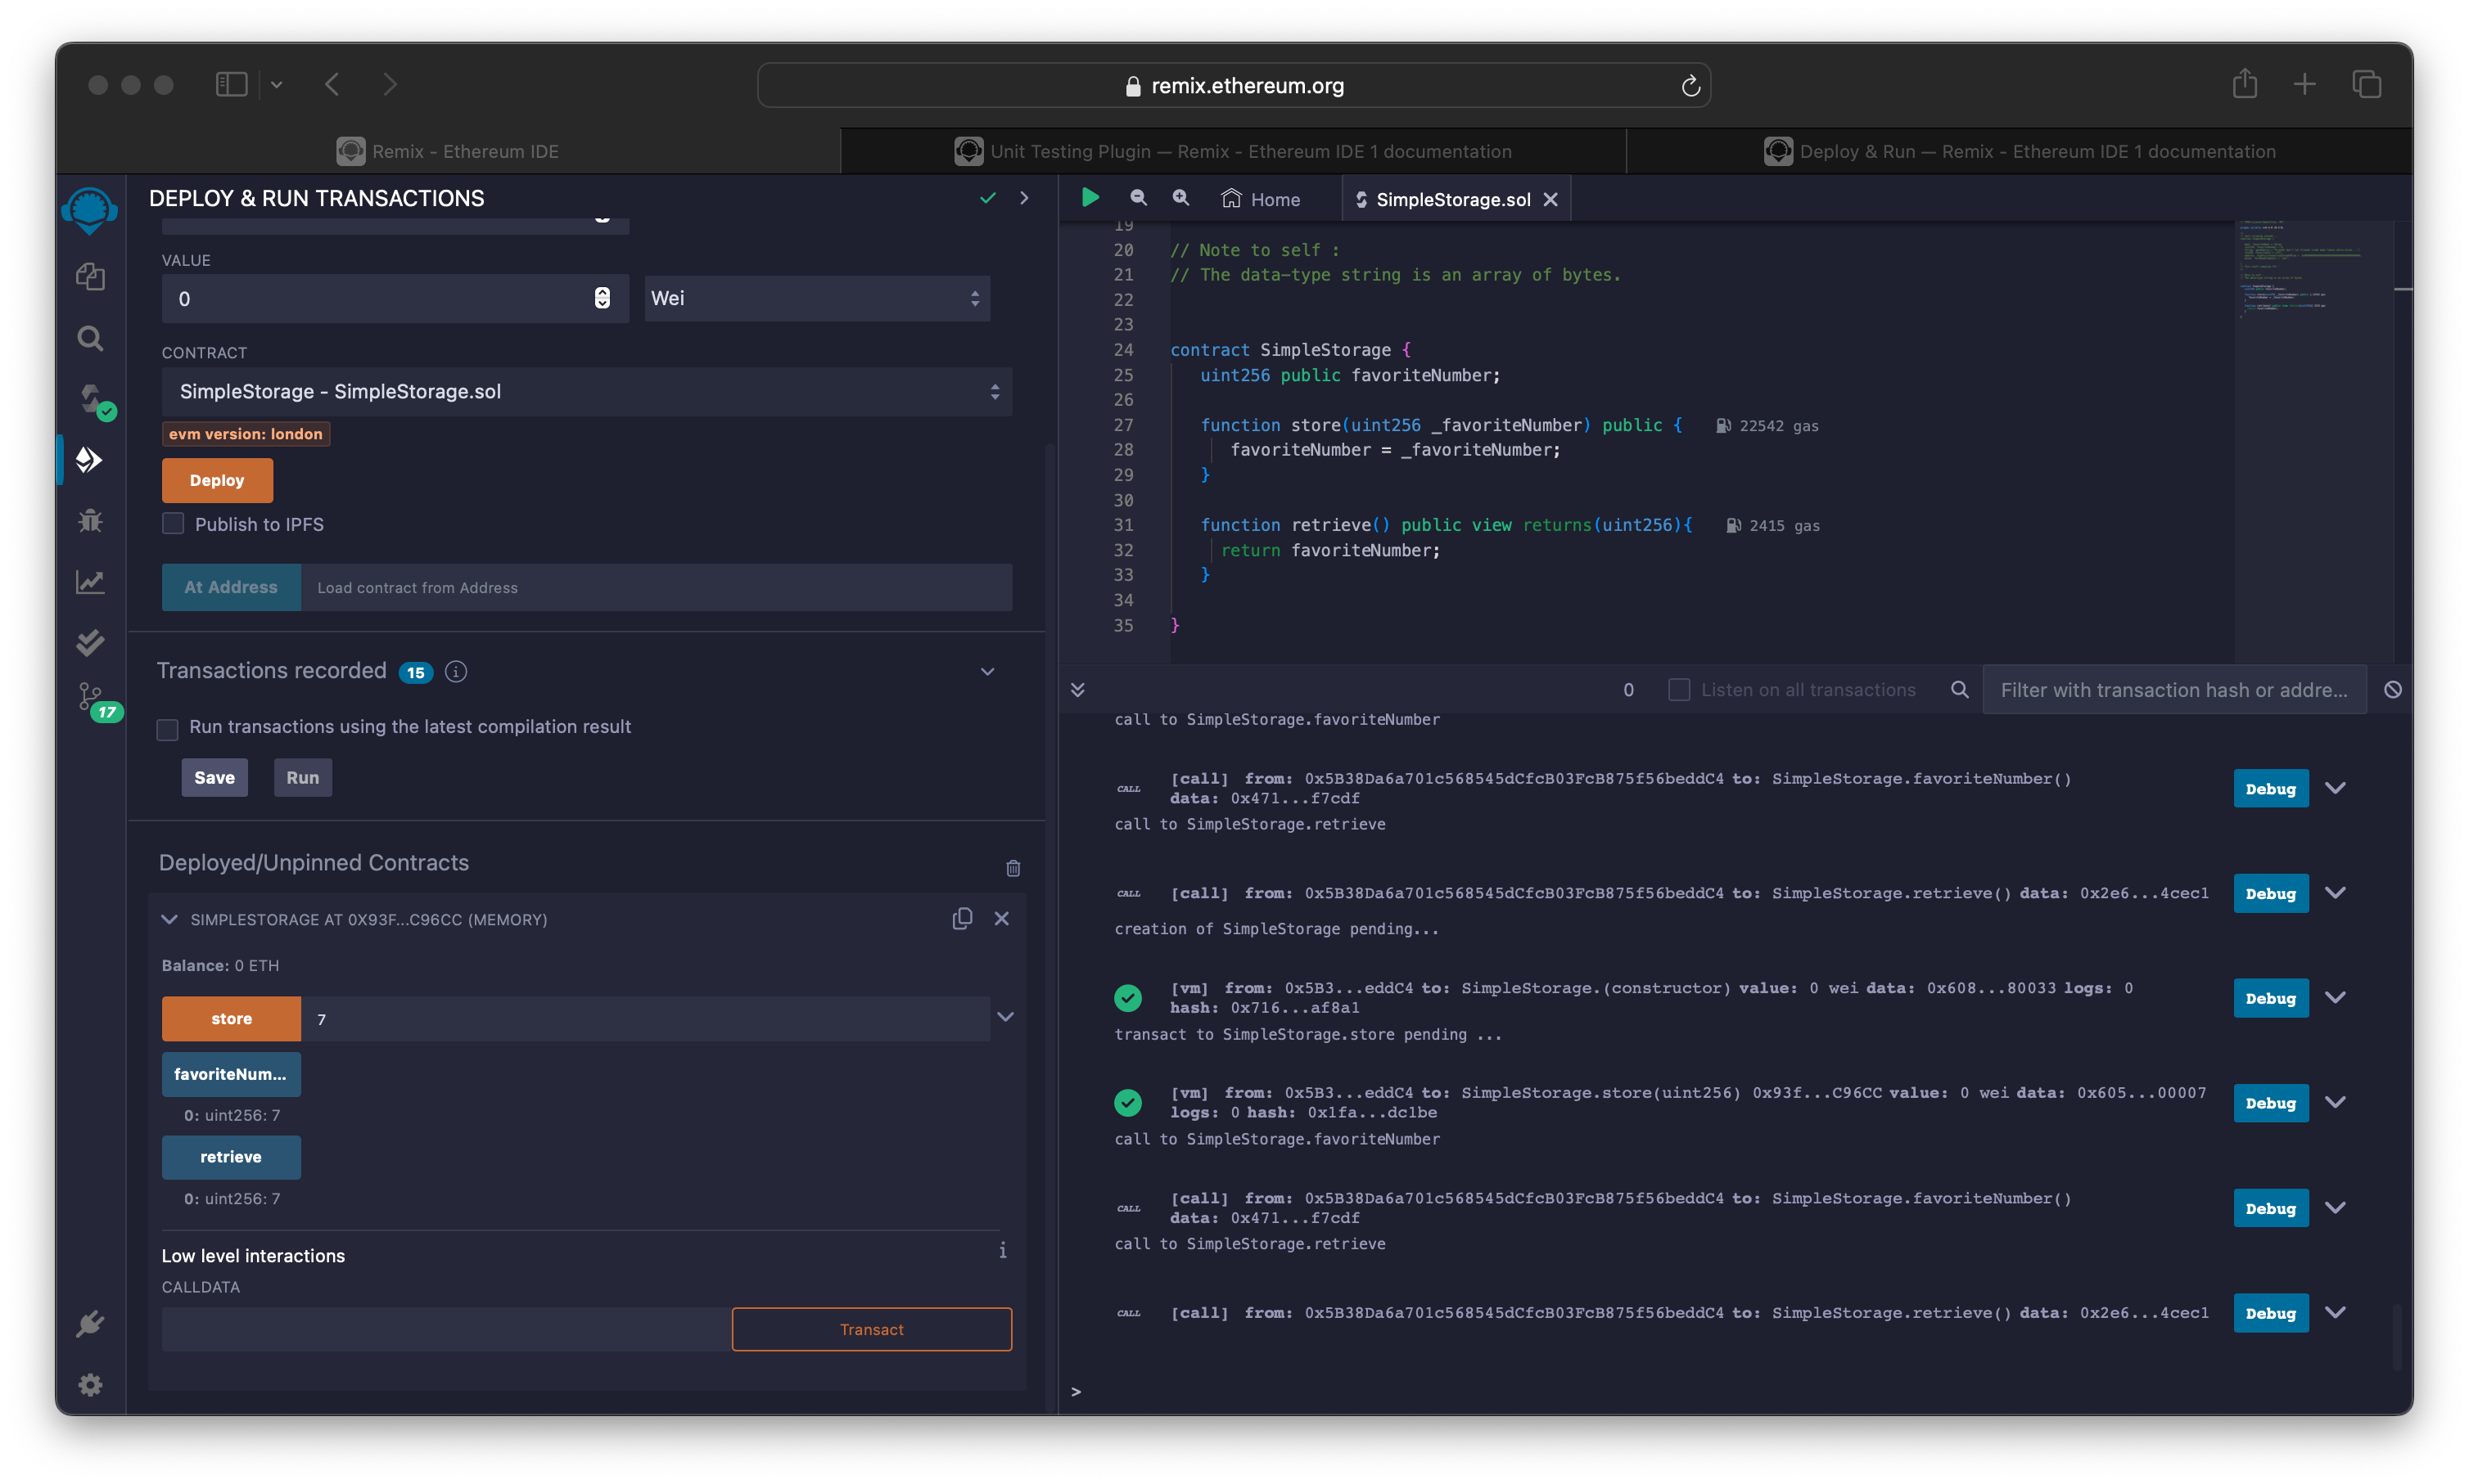Click the green Run script play icon

(x=1090, y=198)
